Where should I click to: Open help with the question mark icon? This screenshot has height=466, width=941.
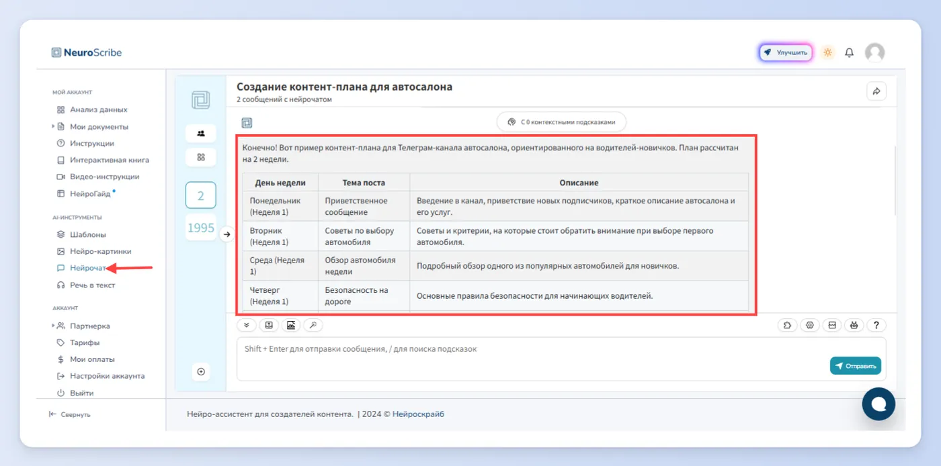876,325
